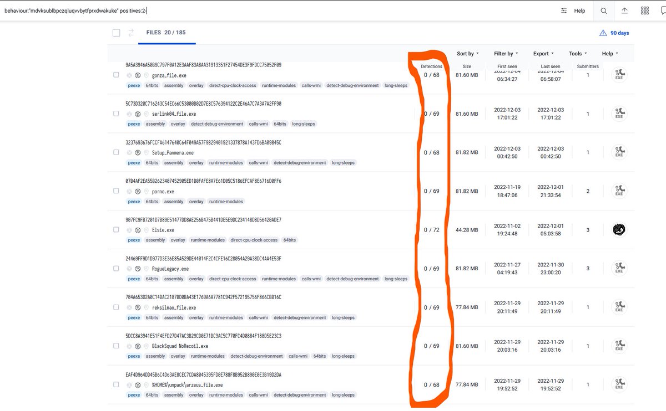The height and width of the screenshot is (411, 666).
Task: Click hash starting 907FC9FB7201D7B89E51
Action: 203,220
